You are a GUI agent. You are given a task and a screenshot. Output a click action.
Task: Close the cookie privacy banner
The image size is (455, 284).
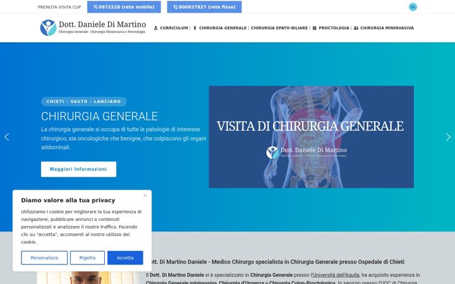pyautogui.click(x=145, y=196)
